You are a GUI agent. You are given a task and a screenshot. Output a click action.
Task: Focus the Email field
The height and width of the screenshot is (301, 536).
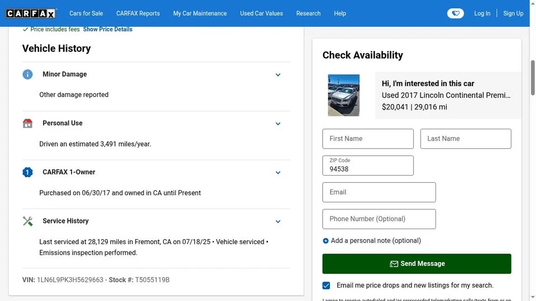tap(379, 192)
